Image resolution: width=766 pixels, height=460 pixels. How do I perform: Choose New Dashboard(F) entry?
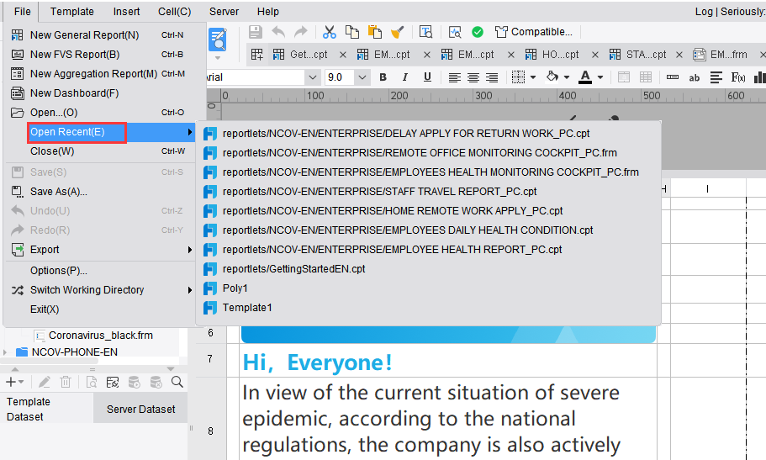99,93
